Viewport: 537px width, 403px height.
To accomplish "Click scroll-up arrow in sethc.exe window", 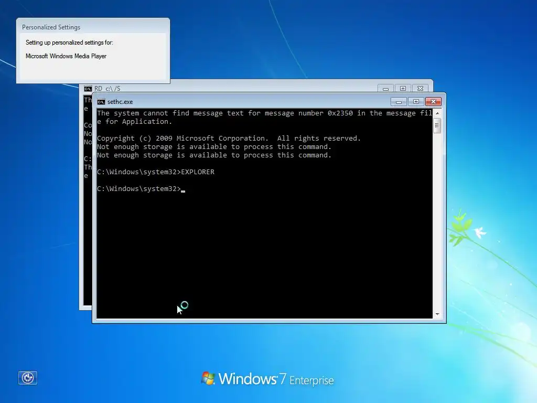I will coord(437,113).
